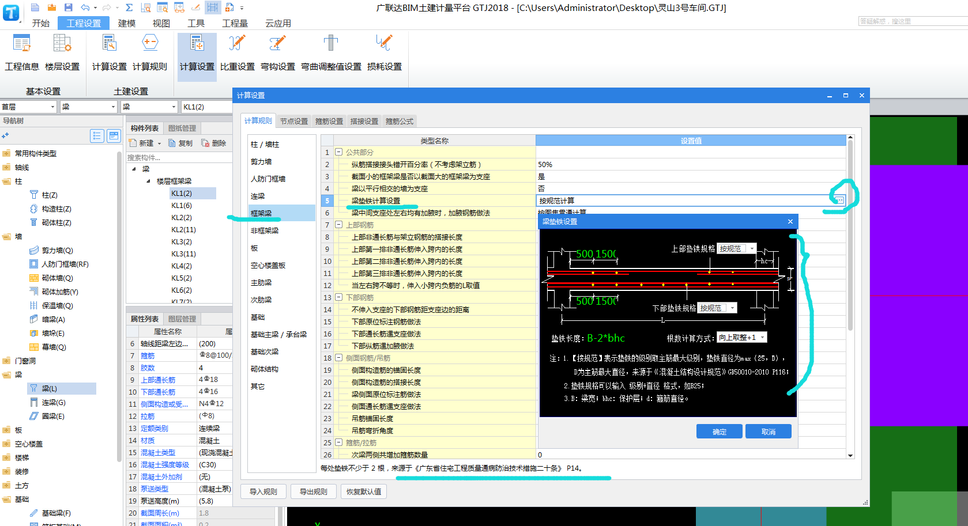Select 柱(Z) column component in navigation tree
The width and height of the screenshot is (968, 526).
pos(44,195)
